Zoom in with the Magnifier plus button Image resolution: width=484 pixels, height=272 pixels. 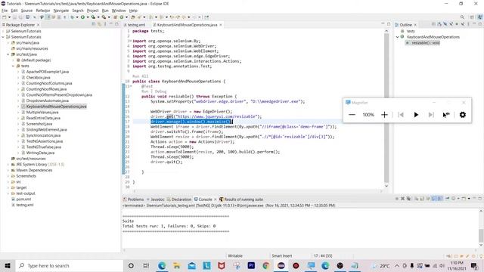(x=384, y=115)
